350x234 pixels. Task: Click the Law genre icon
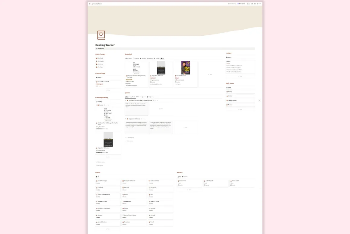149,195
